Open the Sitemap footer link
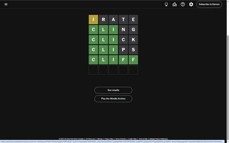 pyautogui.click(x=100, y=139)
